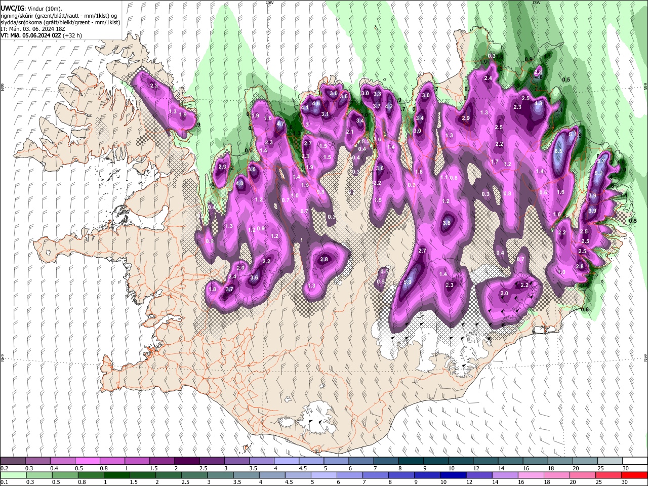Click the rain legend swatch between 25 and 30
Screen dimensions: 648x486
click(609, 475)
